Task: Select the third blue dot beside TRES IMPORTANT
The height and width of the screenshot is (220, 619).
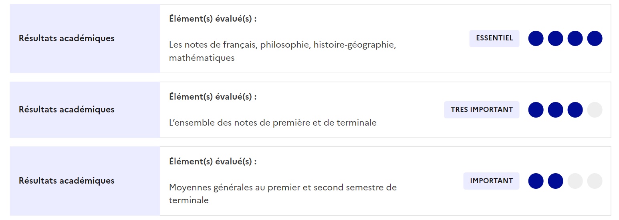Action: pos(575,110)
